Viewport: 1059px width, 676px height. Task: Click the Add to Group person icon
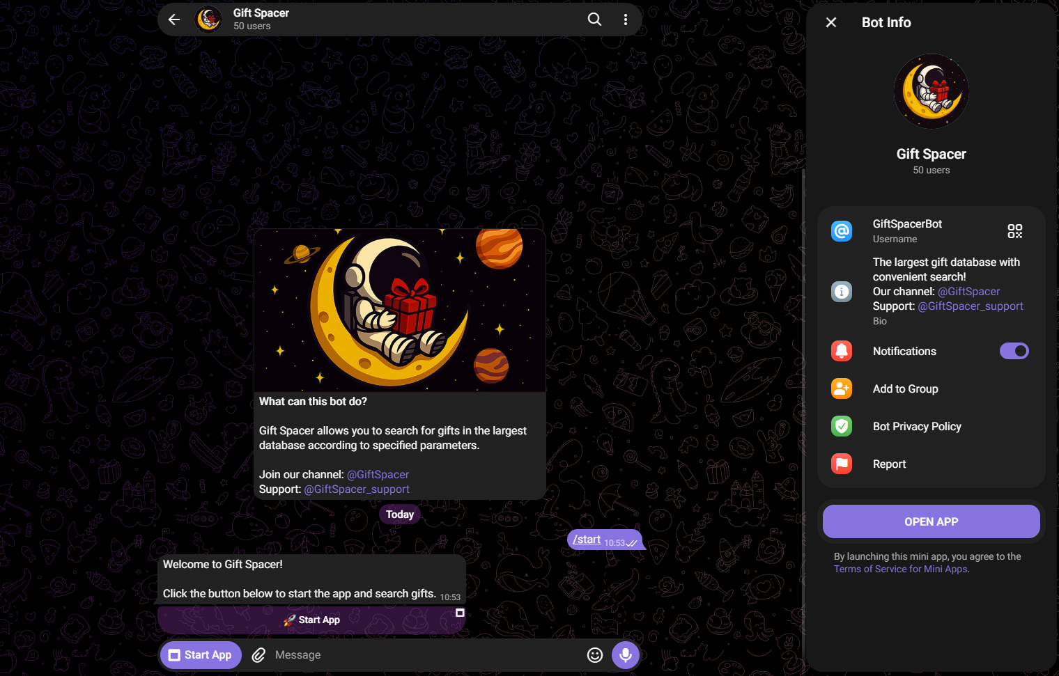(842, 388)
